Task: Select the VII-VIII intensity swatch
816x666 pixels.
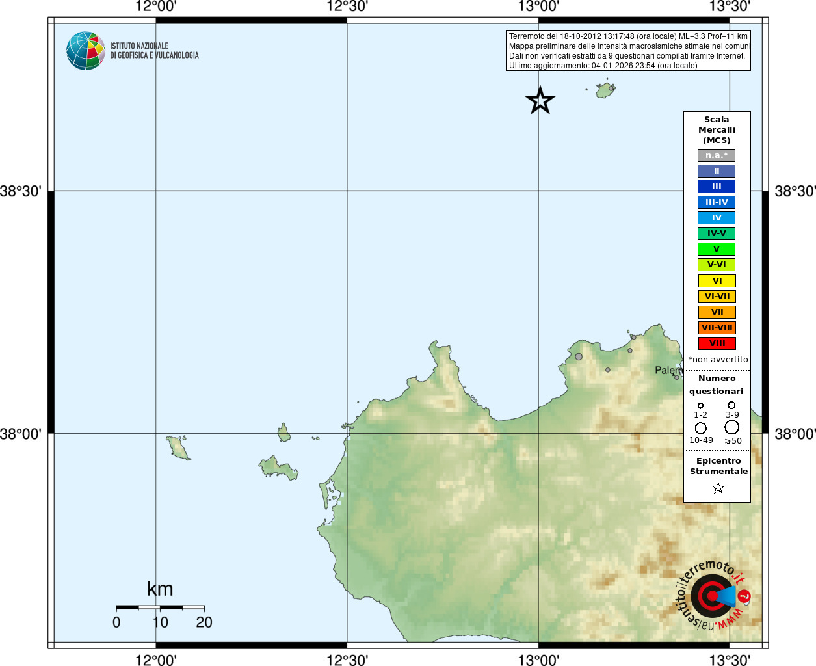Action: (717, 328)
